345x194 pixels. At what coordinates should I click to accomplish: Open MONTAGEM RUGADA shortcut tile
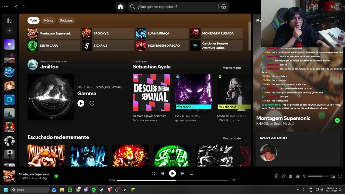pyautogui.click(x=216, y=33)
